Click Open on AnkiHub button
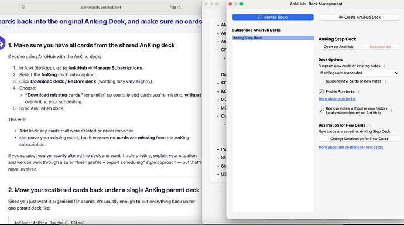 [338, 47]
